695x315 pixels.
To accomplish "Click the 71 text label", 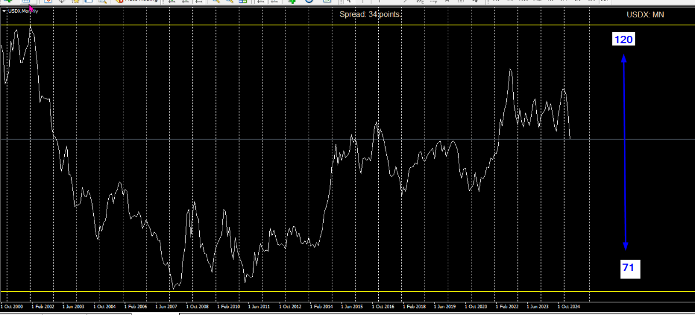I will [x=628, y=268].
